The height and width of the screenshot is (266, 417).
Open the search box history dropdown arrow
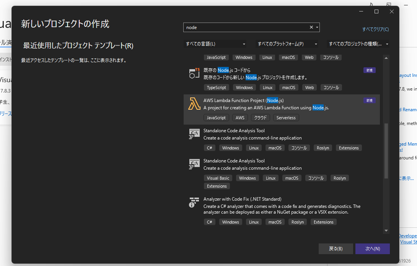click(x=317, y=28)
